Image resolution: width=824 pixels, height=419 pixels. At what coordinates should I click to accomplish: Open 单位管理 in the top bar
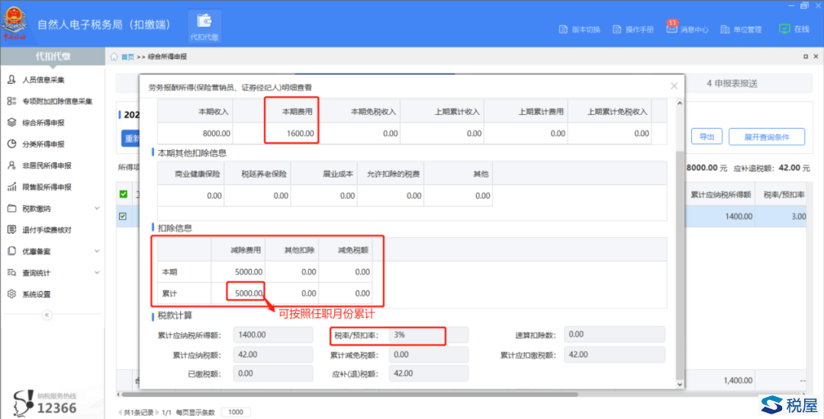[x=741, y=30]
